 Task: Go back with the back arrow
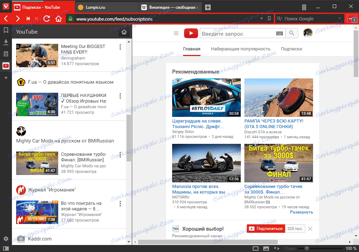point(6,19)
